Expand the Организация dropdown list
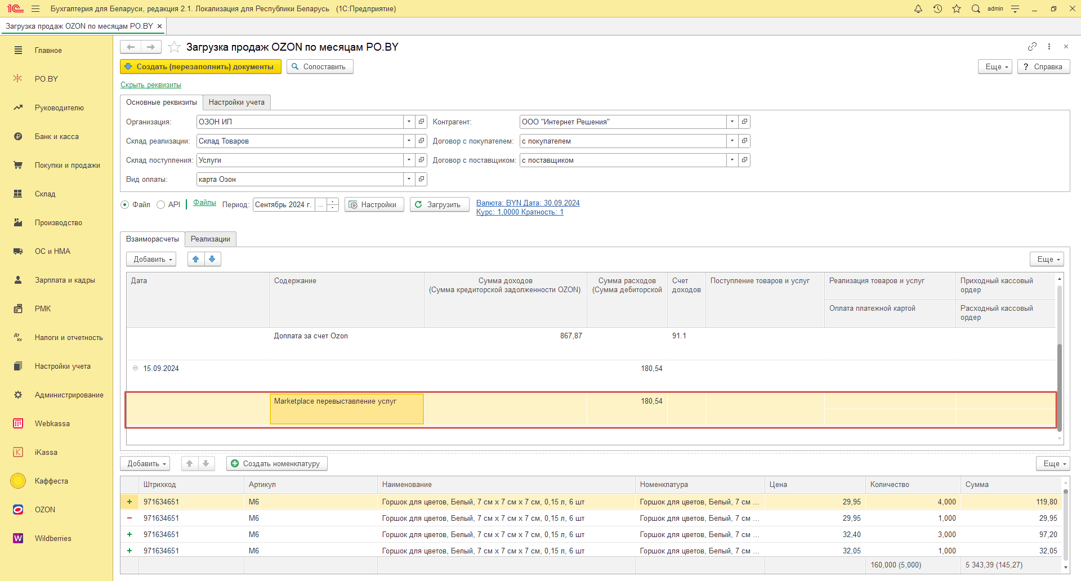 coord(409,122)
